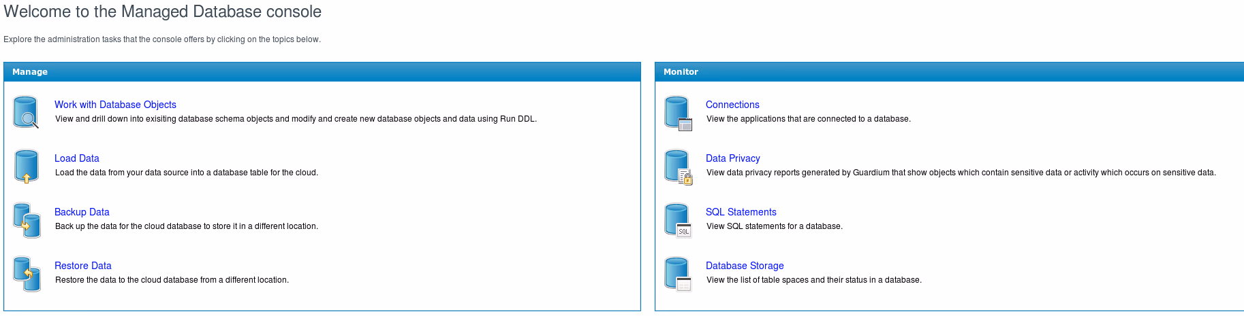Open the Data Privacy link
1244x316 pixels.
(x=733, y=158)
